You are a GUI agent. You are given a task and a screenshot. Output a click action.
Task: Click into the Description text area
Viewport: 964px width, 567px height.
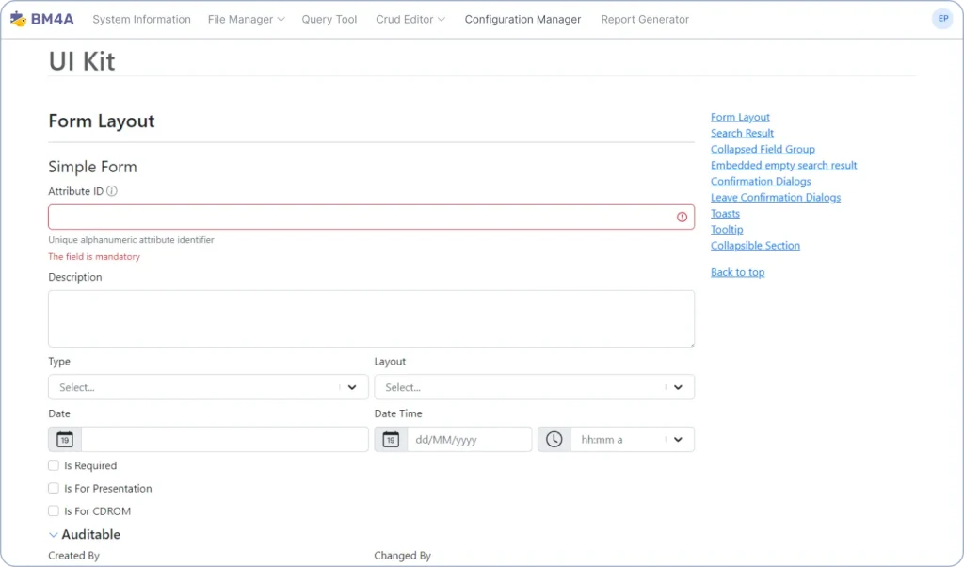[x=371, y=318]
